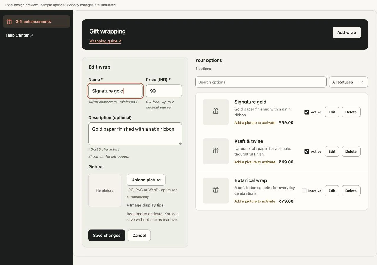Expand Image display tips

tap(145, 205)
